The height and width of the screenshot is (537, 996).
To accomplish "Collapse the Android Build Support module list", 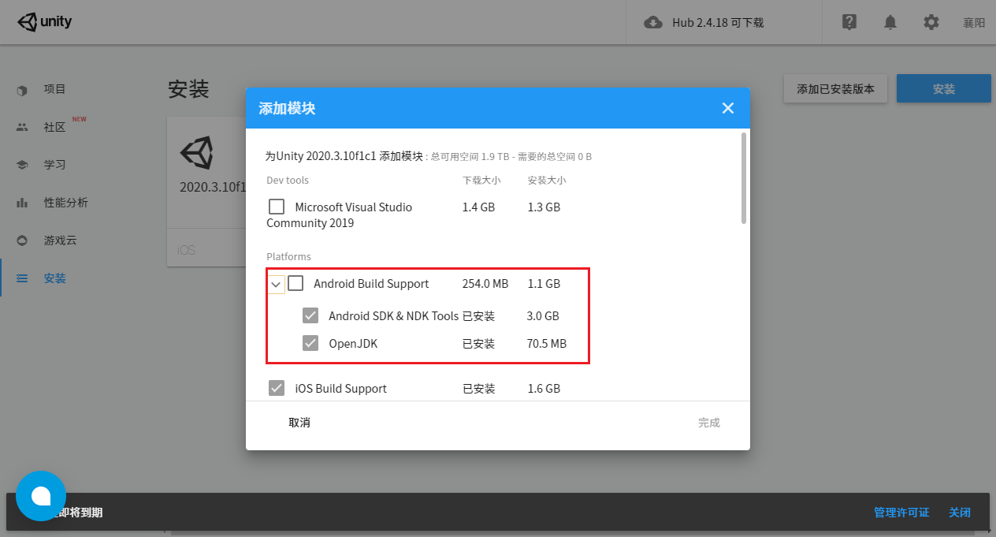I will (x=276, y=283).
